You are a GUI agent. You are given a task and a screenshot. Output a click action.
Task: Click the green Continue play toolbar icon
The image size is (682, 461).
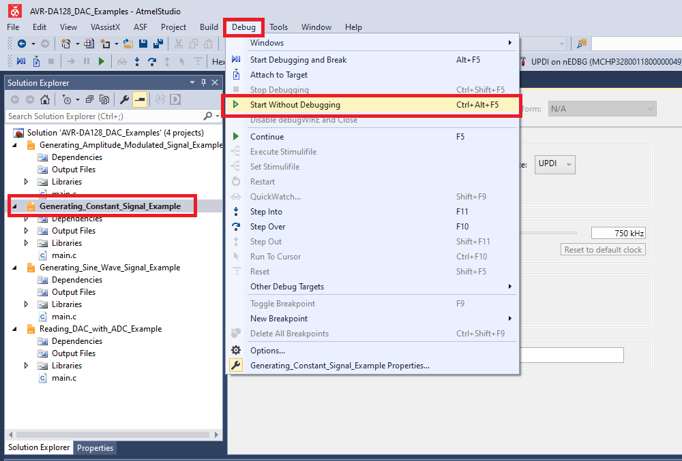pyautogui.click(x=102, y=61)
